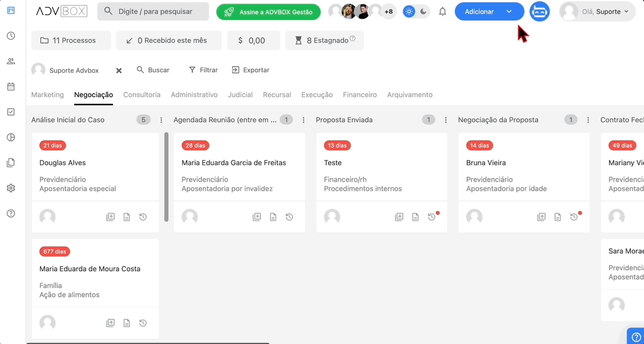The height and width of the screenshot is (344, 644).
Task: Click the horizontal board scrollbar
Action: pyautogui.click(x=148, y=343)
